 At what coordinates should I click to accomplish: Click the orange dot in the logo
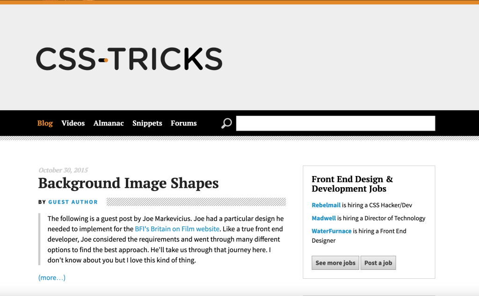pos(106,60)
